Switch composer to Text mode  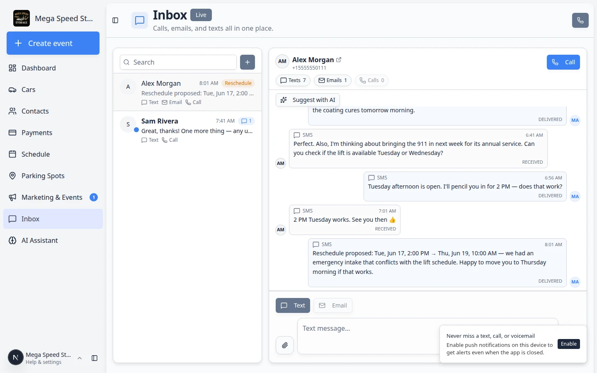293,305
